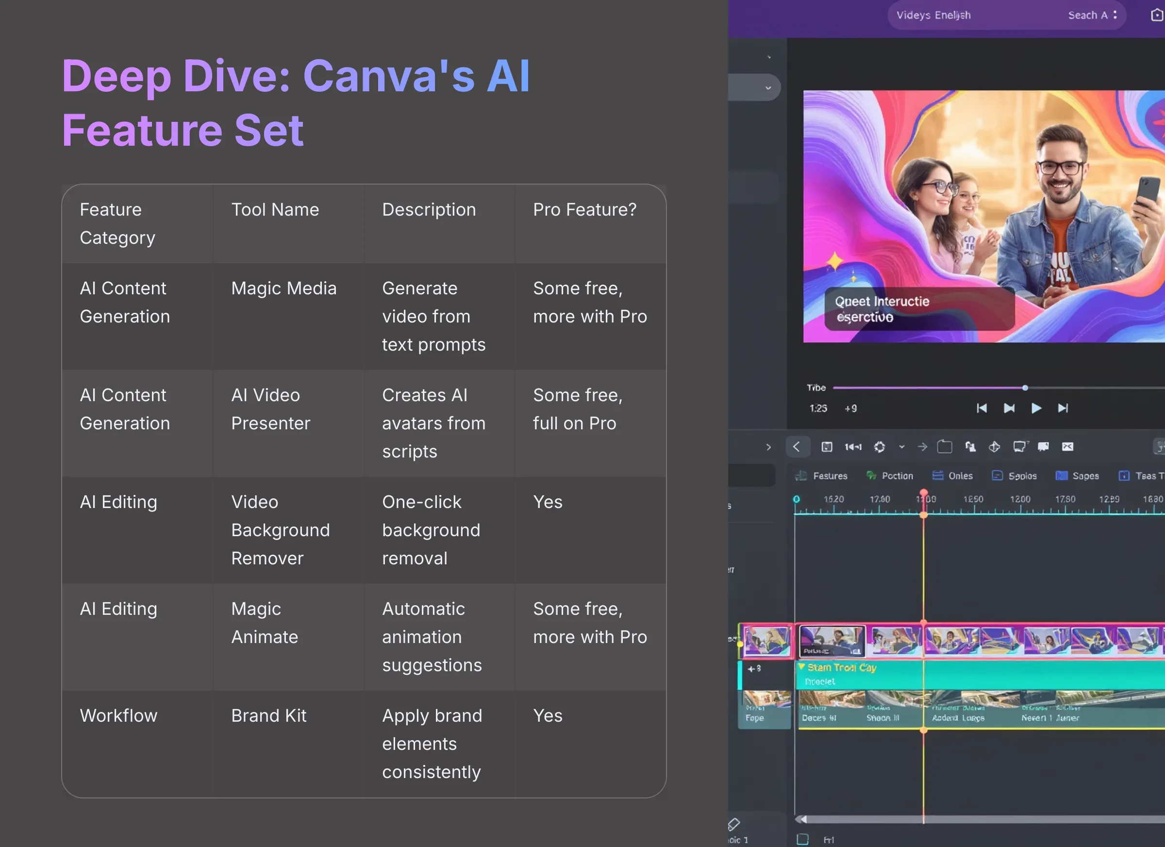The image size is (1165, 847).
Task: Click the duplicate pages icon in toolbar
Action: (x=970, y=447)
